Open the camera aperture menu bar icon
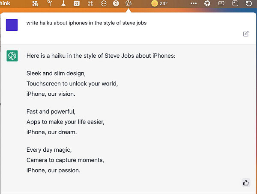The image size is (257, 194). (207, 3)
